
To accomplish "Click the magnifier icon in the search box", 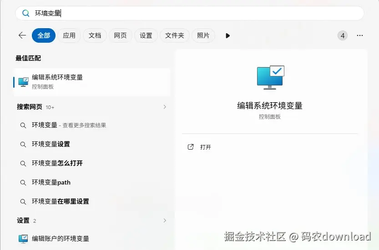I will point(25,13).
